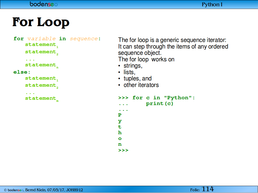Click 'statement m' in the else block
Image resolution: width=258 pixels, height=193 pixels.
tap(42, 99)
